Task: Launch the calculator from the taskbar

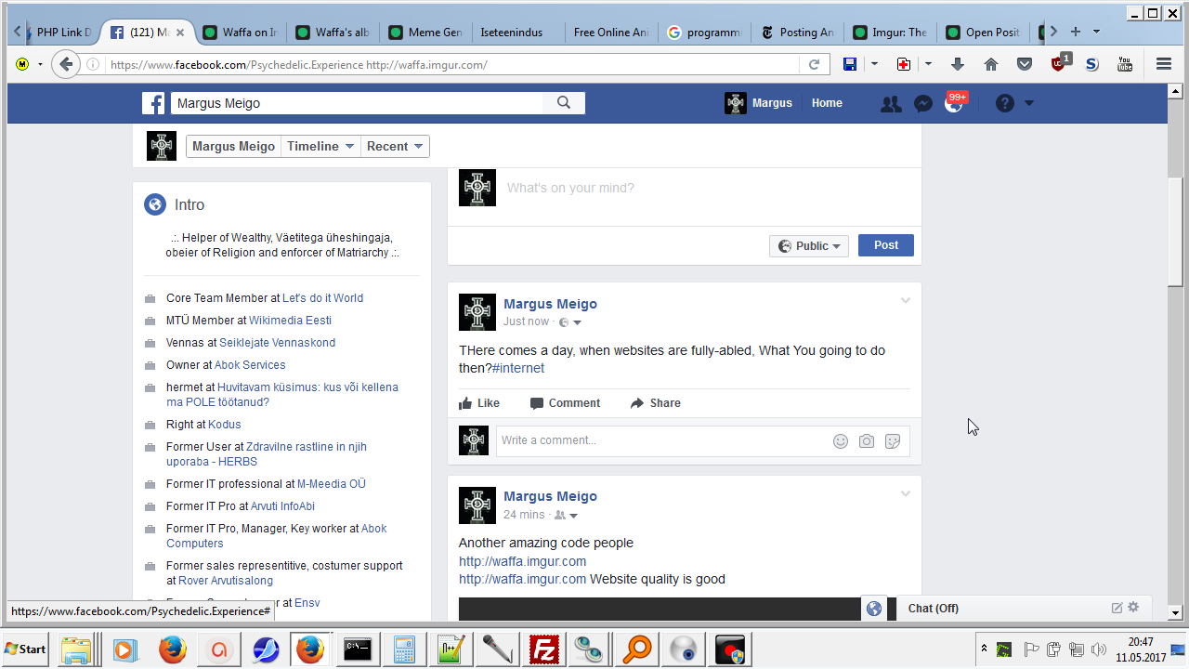Action: [x=404, y=649]
